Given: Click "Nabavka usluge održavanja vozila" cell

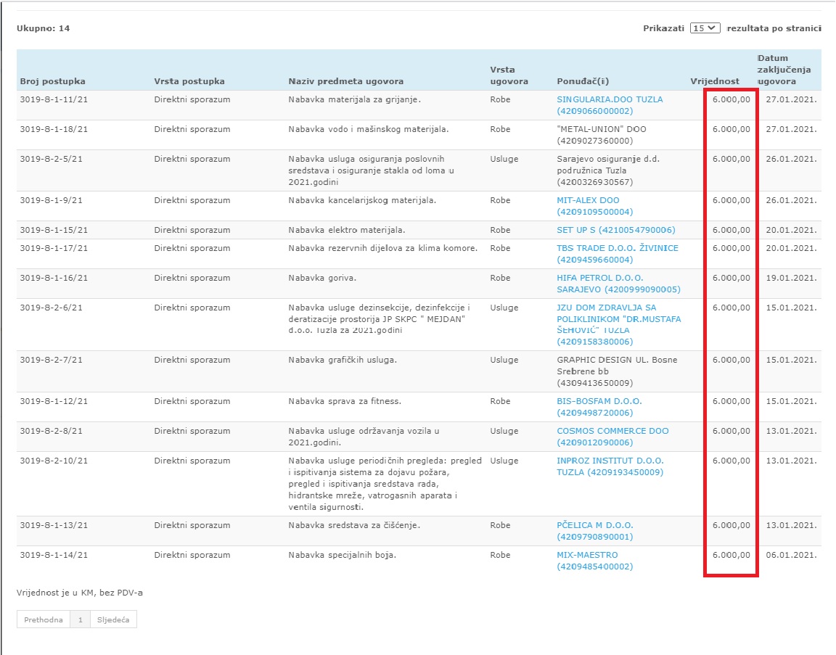Looking at the screenshot, I should click(364, 437).
